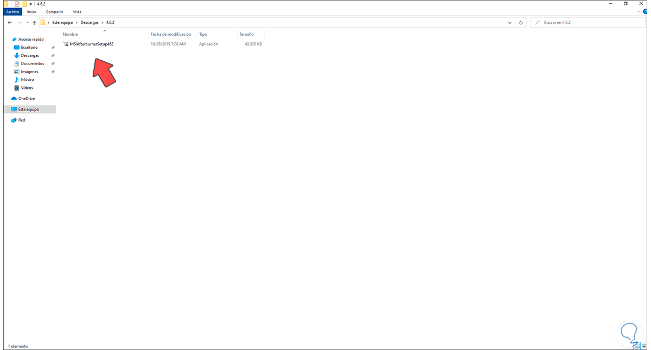This screenshot has height=350, width=651.
Task: Click the folder icon in the address bar
Action: pyautogui.click(x=43, y=22)
